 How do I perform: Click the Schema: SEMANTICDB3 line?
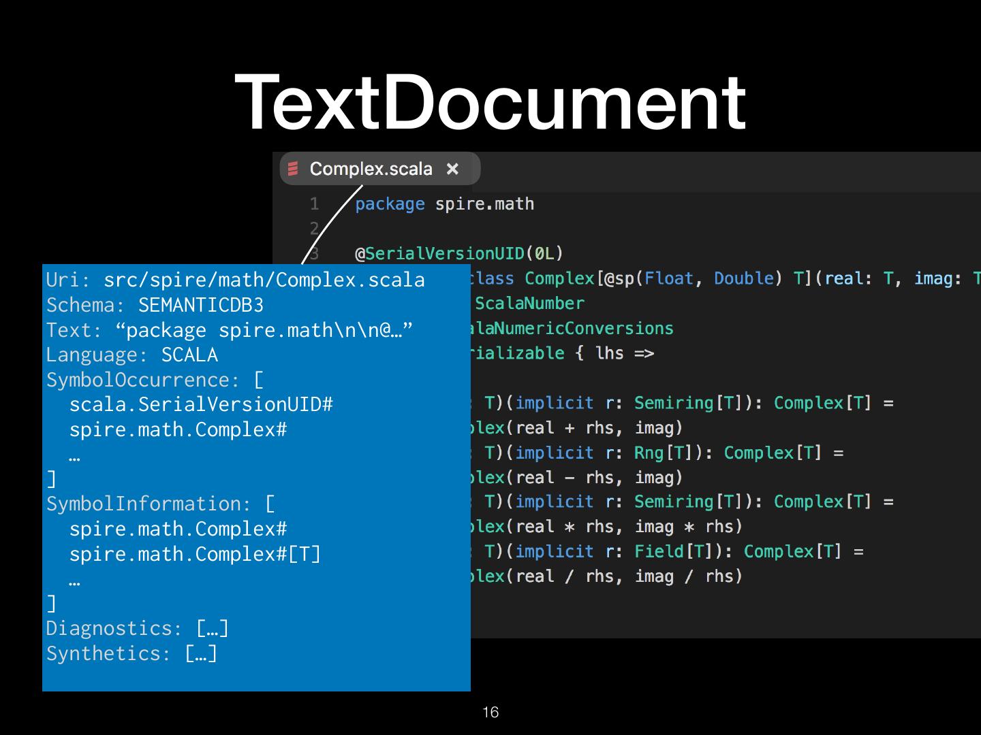155,305
